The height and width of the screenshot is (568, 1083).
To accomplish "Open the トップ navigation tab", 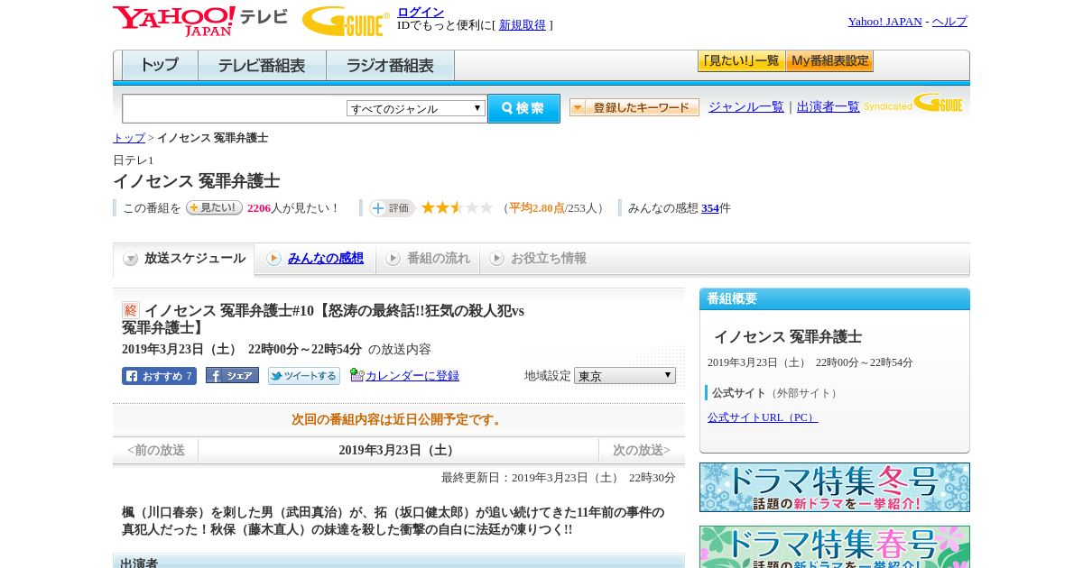I will pos(160,66).
